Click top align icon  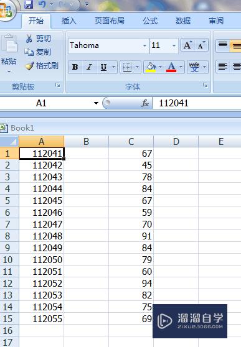coord(223,45)
